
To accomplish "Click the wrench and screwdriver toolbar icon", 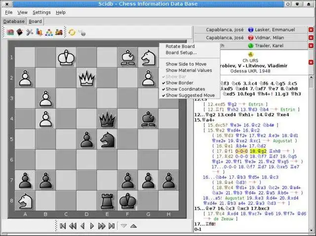I will click(30, 32).
